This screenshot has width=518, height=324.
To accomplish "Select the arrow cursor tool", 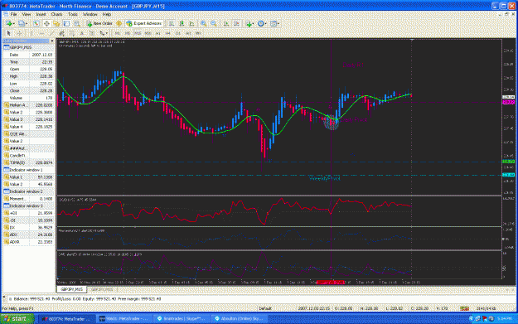I will pos(8,33).
